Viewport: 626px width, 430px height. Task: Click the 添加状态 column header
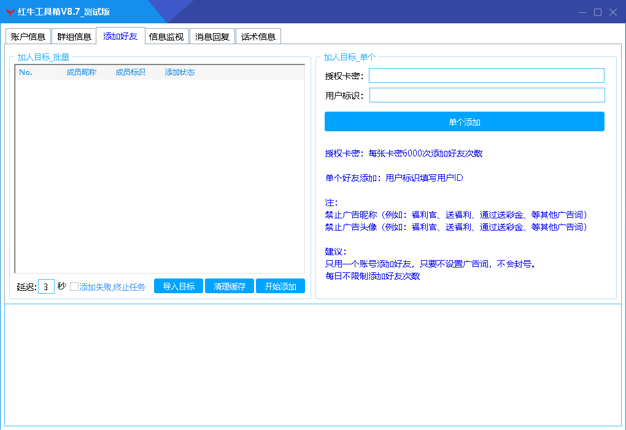coord(180,72)
